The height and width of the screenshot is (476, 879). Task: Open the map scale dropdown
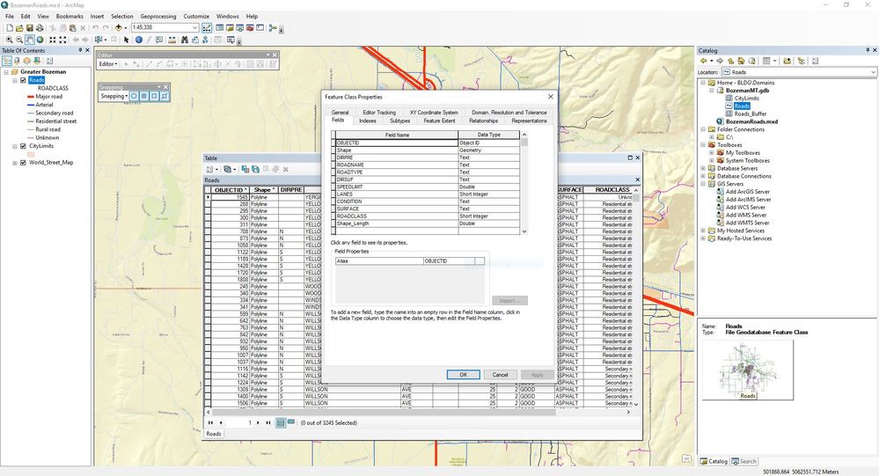195,27
